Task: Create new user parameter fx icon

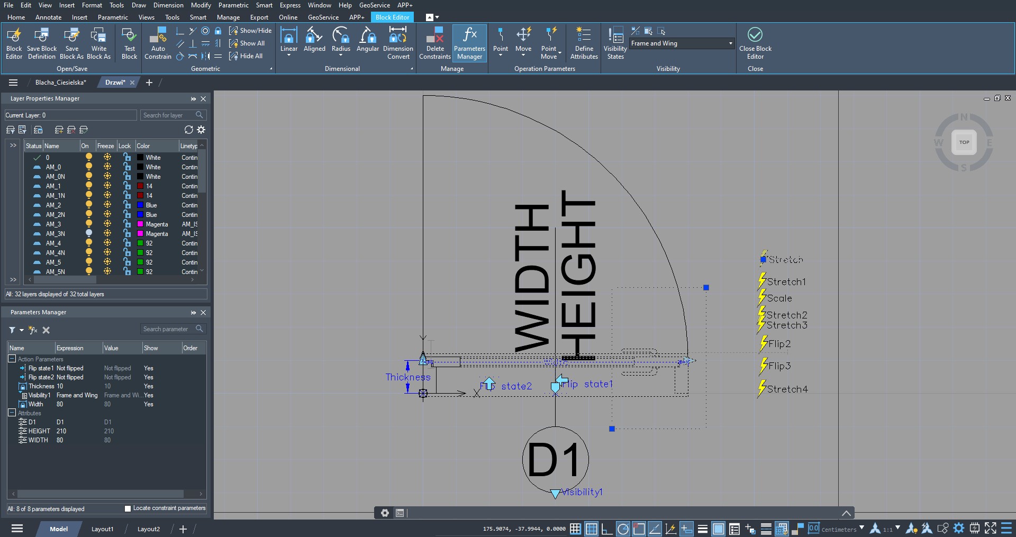Action: click(x=33, y=330)
